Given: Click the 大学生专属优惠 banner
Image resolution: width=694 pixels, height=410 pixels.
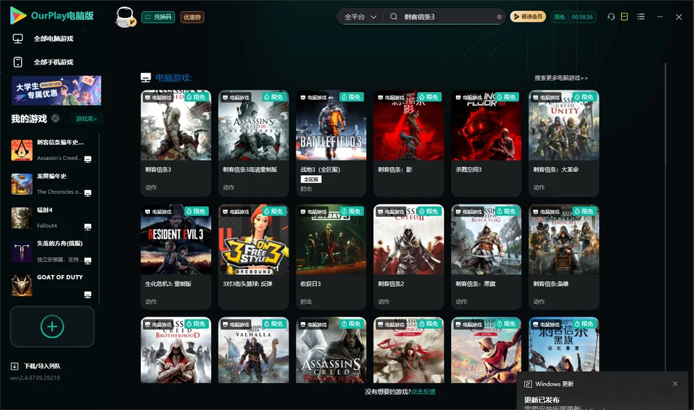Looking at the screenshot, I should tap(57, 91).
